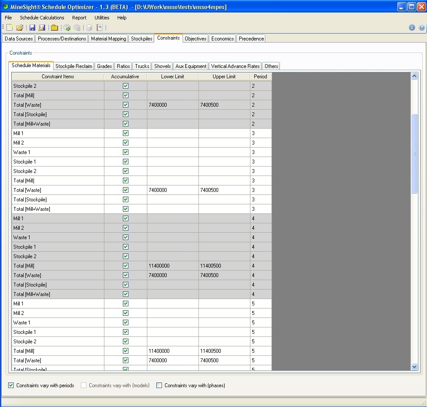The height and width of the screenshot is (407, 427).
Task: Select the Waste 1 row of period 3
Action: (x=142, y=152)
